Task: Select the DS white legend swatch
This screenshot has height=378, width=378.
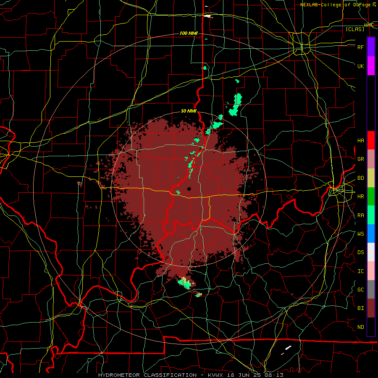Action: [x=371, y=252]
